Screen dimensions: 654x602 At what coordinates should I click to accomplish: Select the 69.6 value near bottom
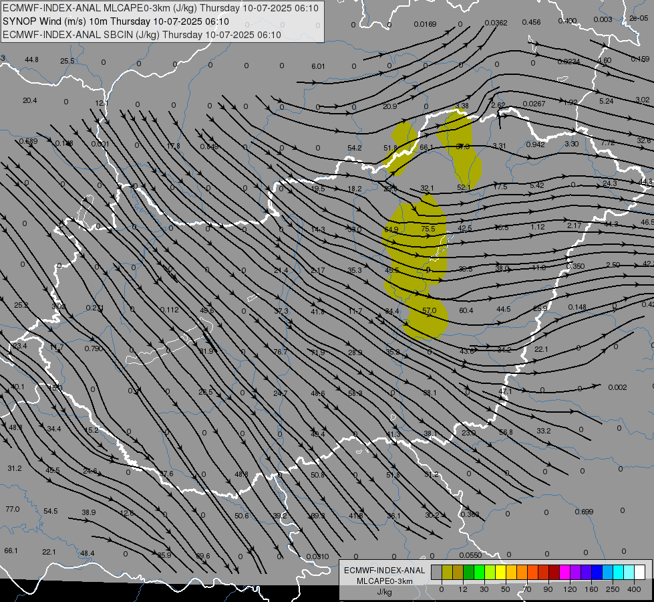(203, 556)
